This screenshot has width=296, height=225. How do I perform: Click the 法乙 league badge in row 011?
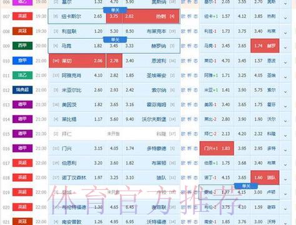22,75
